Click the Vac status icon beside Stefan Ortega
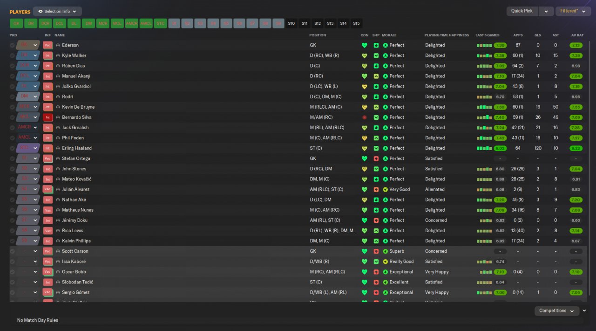The width and height of the screenshot is (596, 331). point(47,159)
